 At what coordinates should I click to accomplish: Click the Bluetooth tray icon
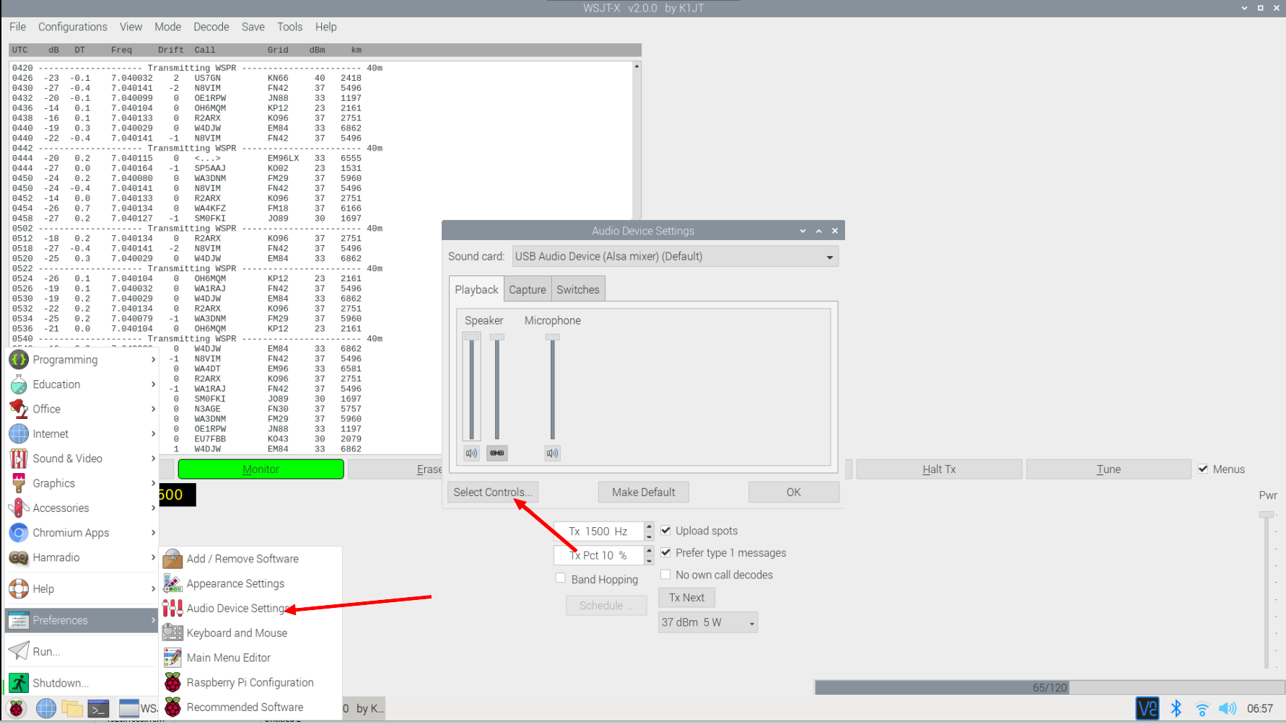[1176, 709]
